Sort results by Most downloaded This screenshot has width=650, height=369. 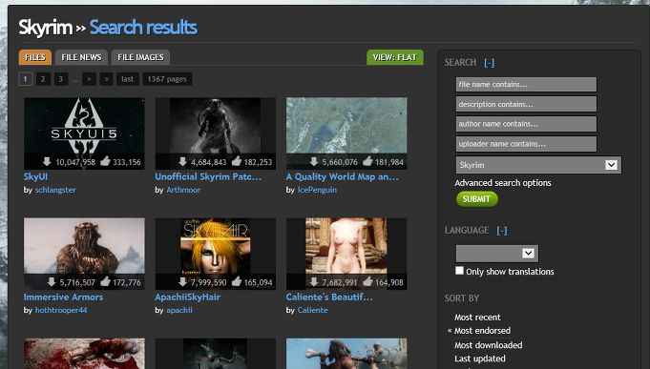pyautogui.click(x=489, y=345)
